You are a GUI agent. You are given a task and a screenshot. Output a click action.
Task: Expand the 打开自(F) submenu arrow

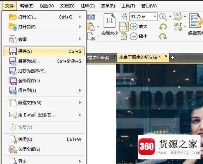(x=80, y=27)
